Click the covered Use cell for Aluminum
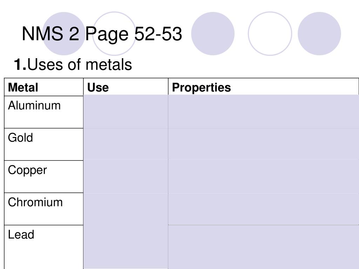Image resolution: width=359 pixels, height=269 pixels. (x=126, y=111)
